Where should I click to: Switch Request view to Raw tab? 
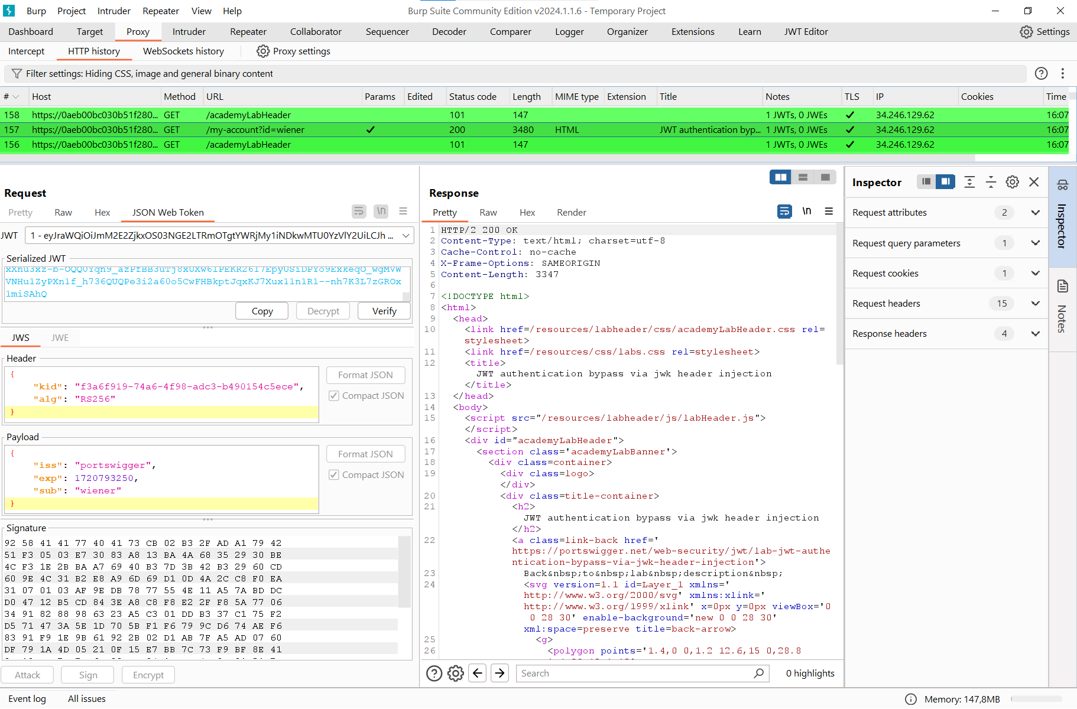[63, 213]
